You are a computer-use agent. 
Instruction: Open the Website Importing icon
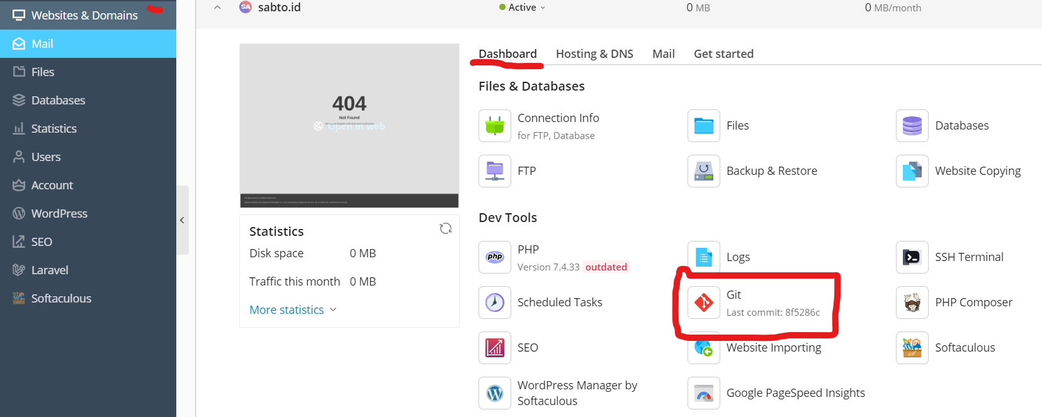(x=704, y=348)
